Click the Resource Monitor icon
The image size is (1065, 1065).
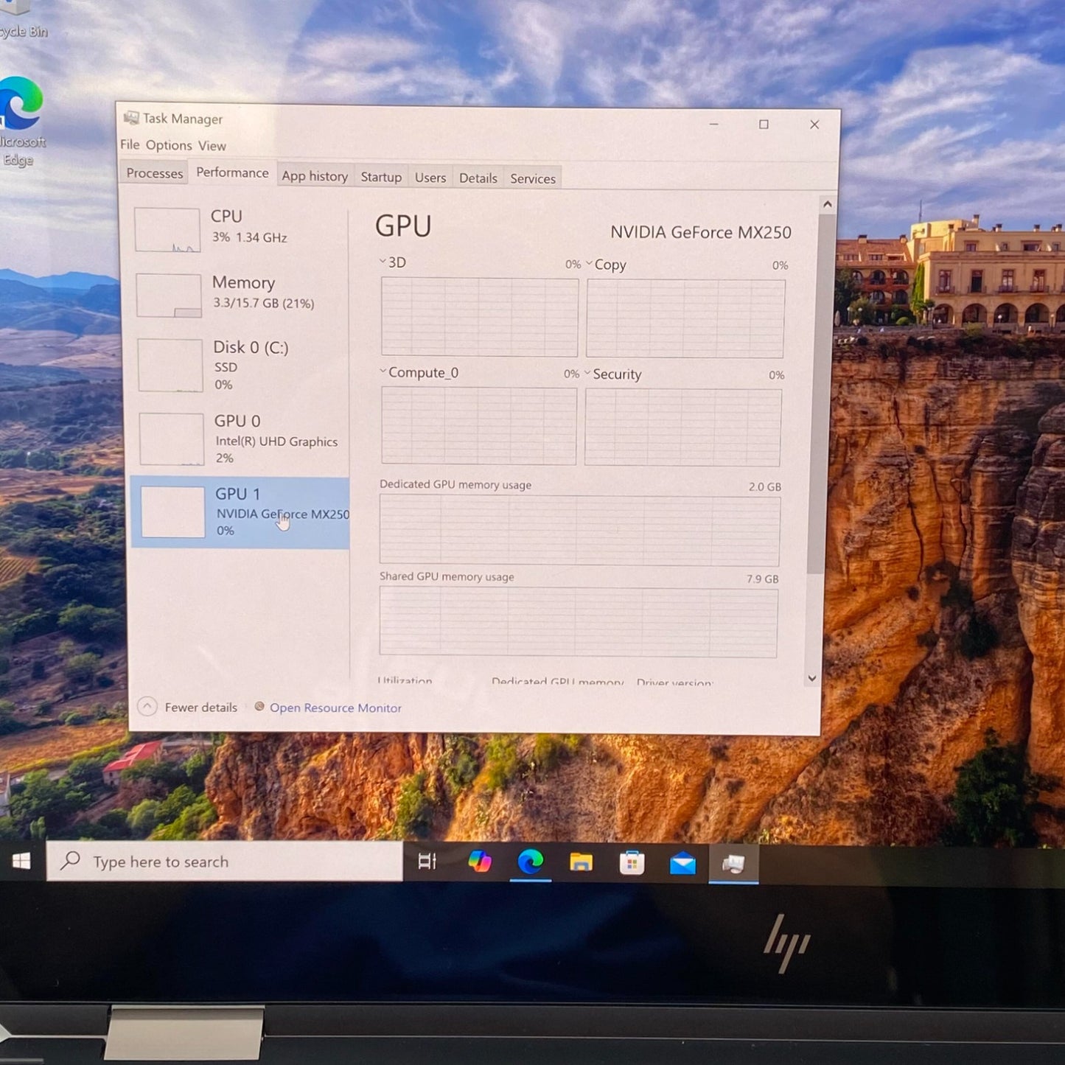[x=259, y=706]
